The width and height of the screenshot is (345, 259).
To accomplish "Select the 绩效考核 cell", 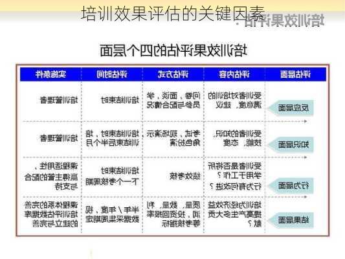I will (x=185, y=176).
